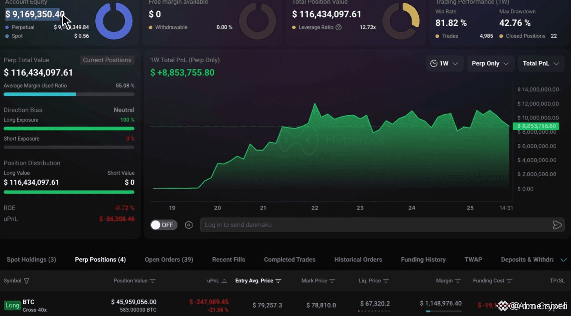The width and height of the screenshot is (571, 316).
Task: Sort by uPnL column icon
Action: tap(224, 281)
